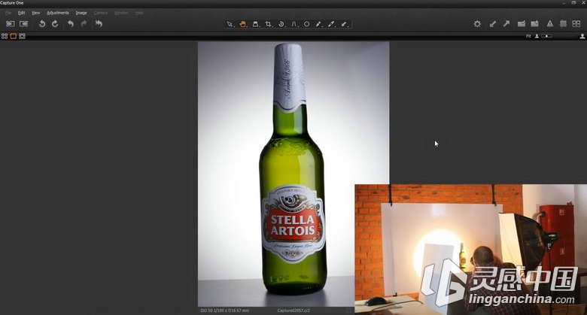This screenshot has height=315, width=587.
Task: Select the Keystone correction tool
Action: tap(293, 24)
